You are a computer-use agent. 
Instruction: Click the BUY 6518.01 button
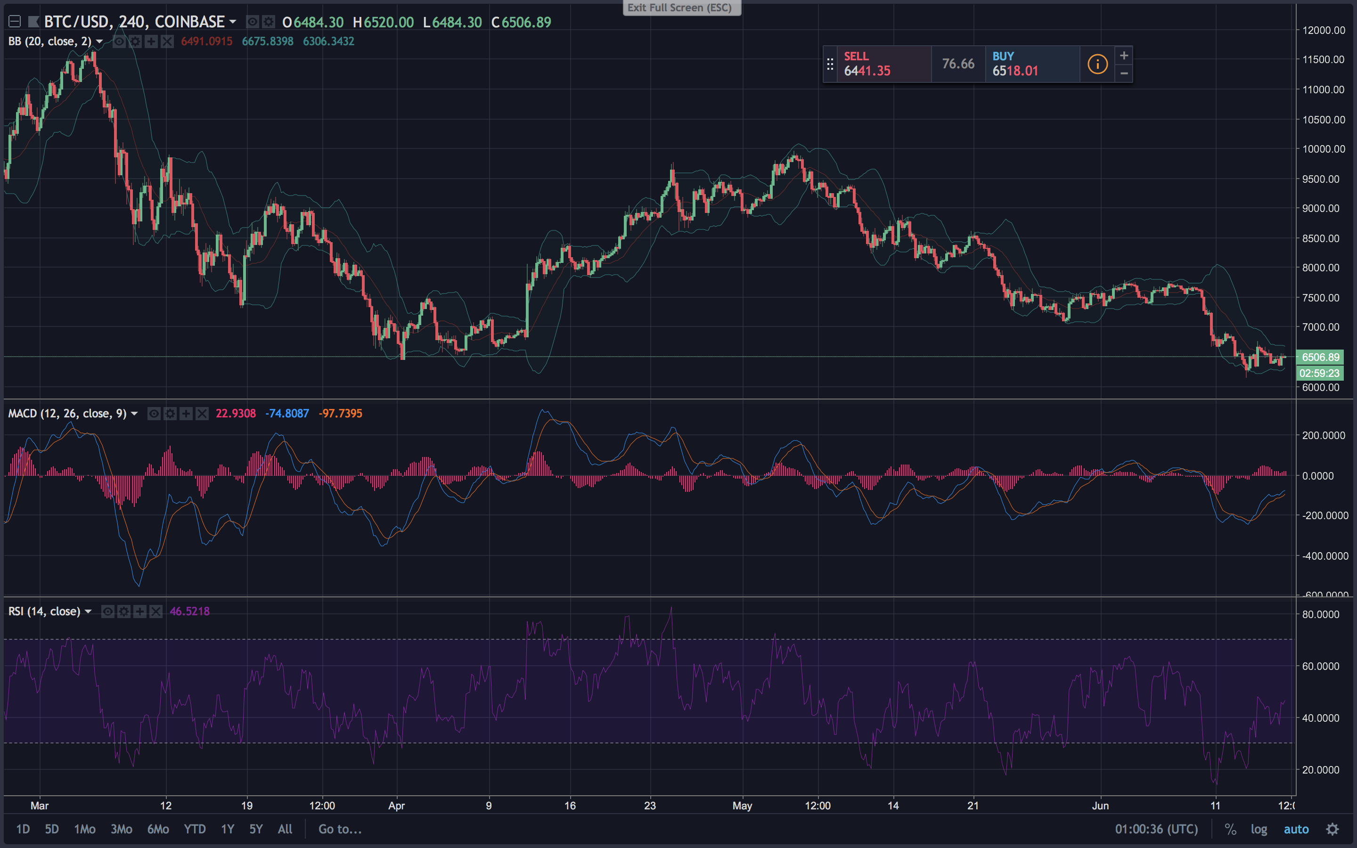(1033, 65)
